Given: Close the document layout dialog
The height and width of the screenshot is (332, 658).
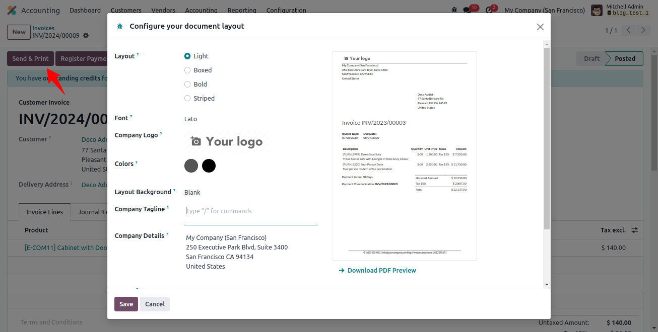Looking at the screenshot, I should [x=540, y=27].
